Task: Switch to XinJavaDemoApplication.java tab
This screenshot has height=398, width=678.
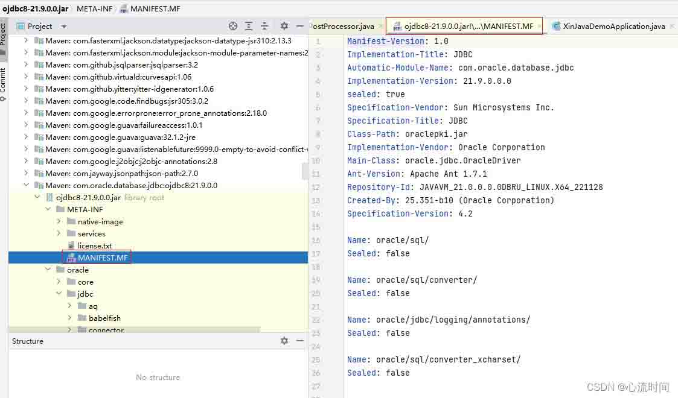Action: click(613, 27)
